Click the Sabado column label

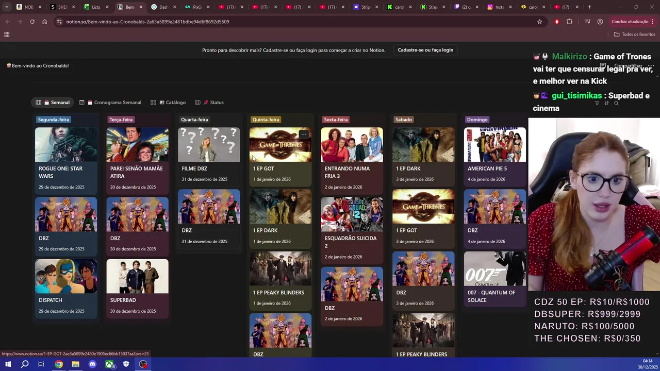tap(403, 120)
